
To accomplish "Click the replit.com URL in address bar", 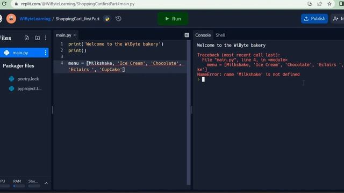I will [x=77, y=4].
